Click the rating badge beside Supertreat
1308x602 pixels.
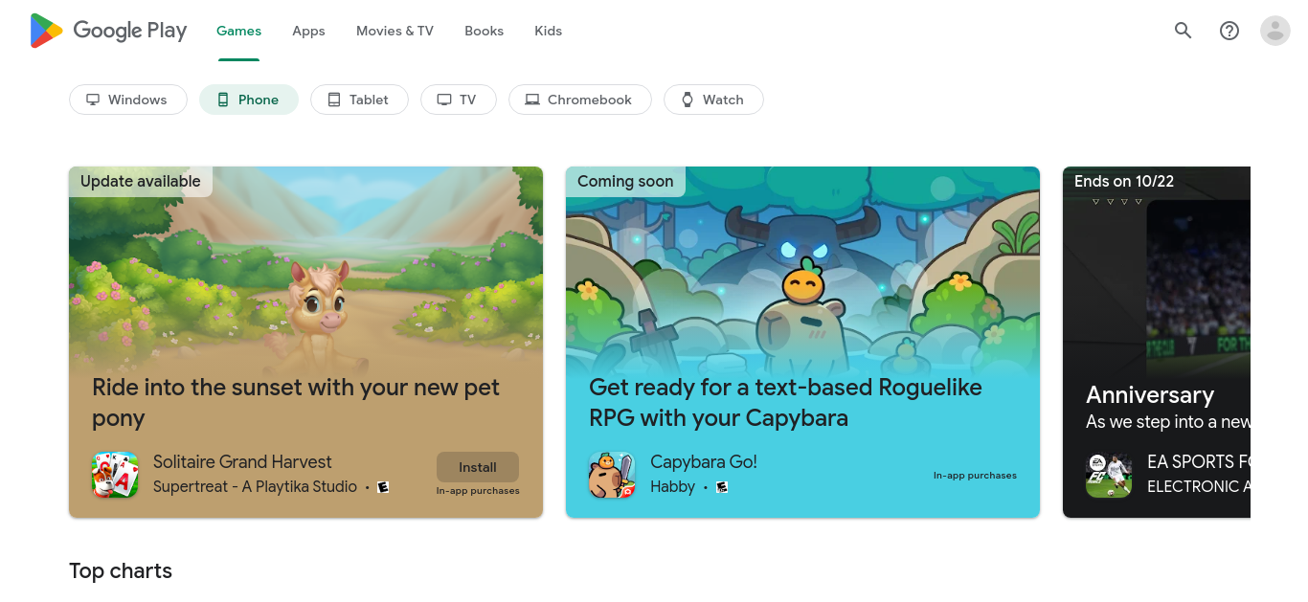pos(383,487)
